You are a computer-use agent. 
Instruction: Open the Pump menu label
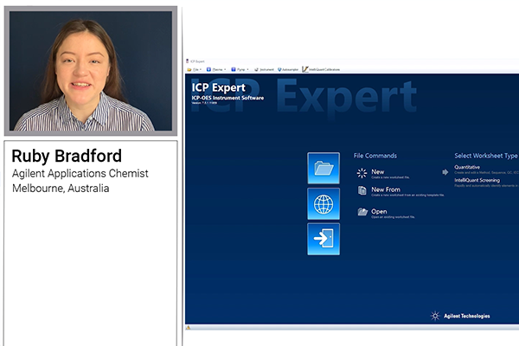(x=241, y=69)
